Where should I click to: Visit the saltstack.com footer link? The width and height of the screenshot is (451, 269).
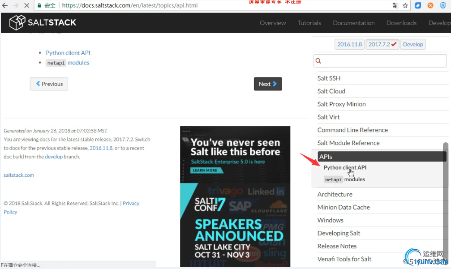(x=19, y=175)
